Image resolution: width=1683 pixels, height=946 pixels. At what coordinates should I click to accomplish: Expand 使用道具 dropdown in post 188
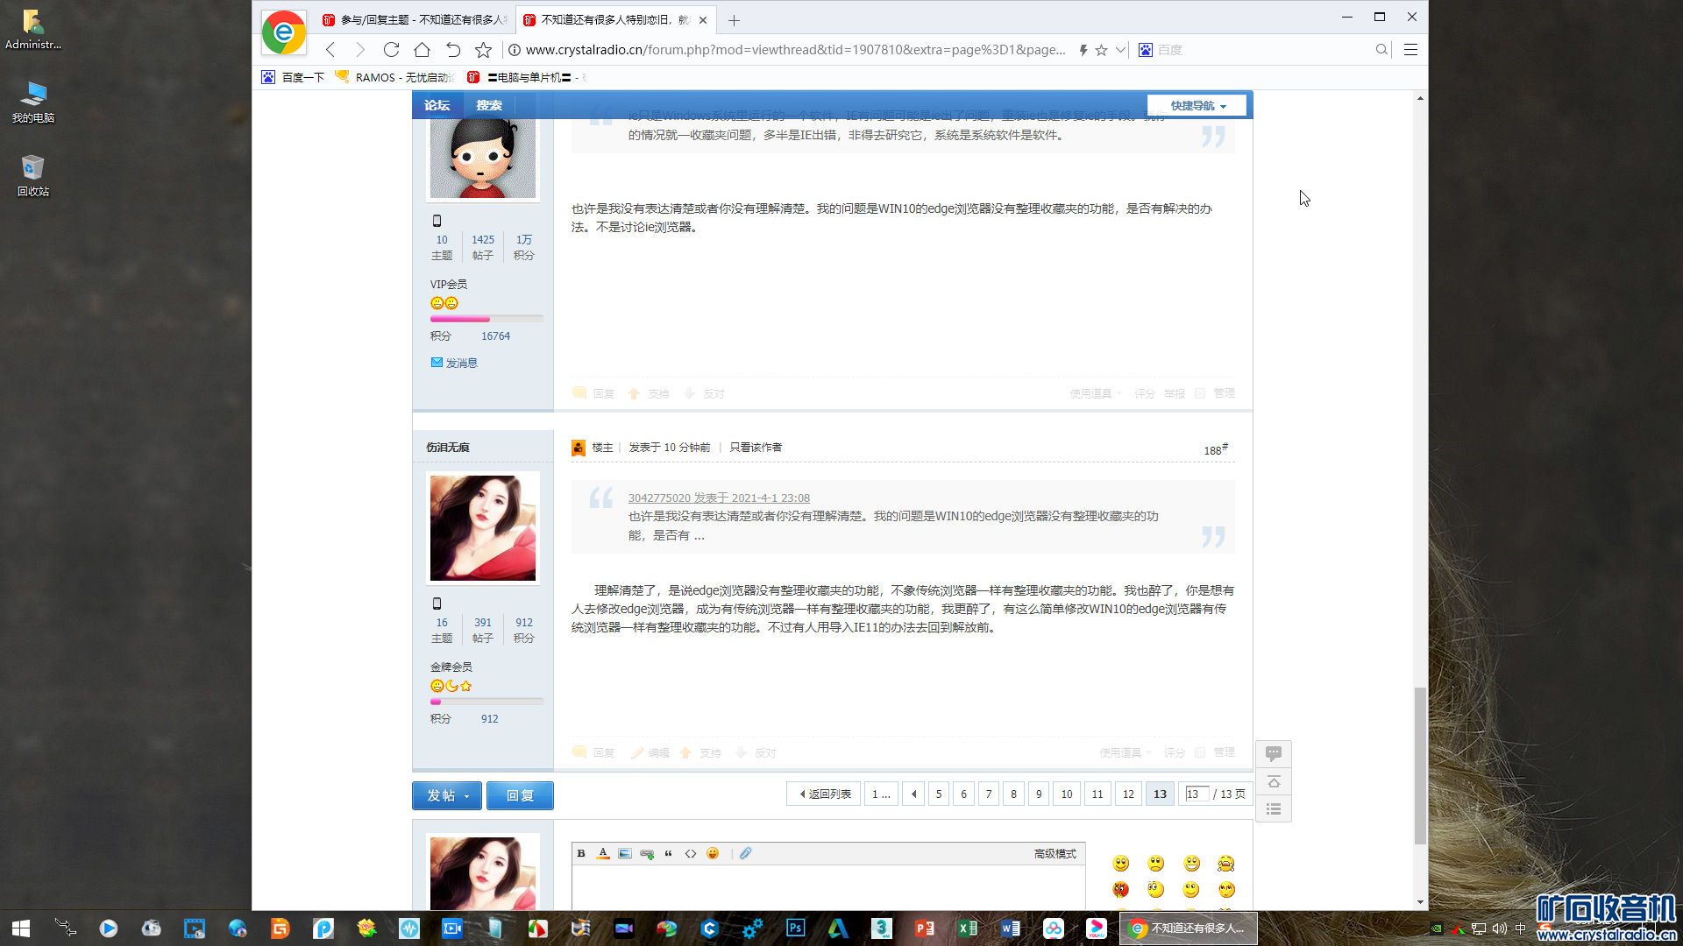[1126, 752]
